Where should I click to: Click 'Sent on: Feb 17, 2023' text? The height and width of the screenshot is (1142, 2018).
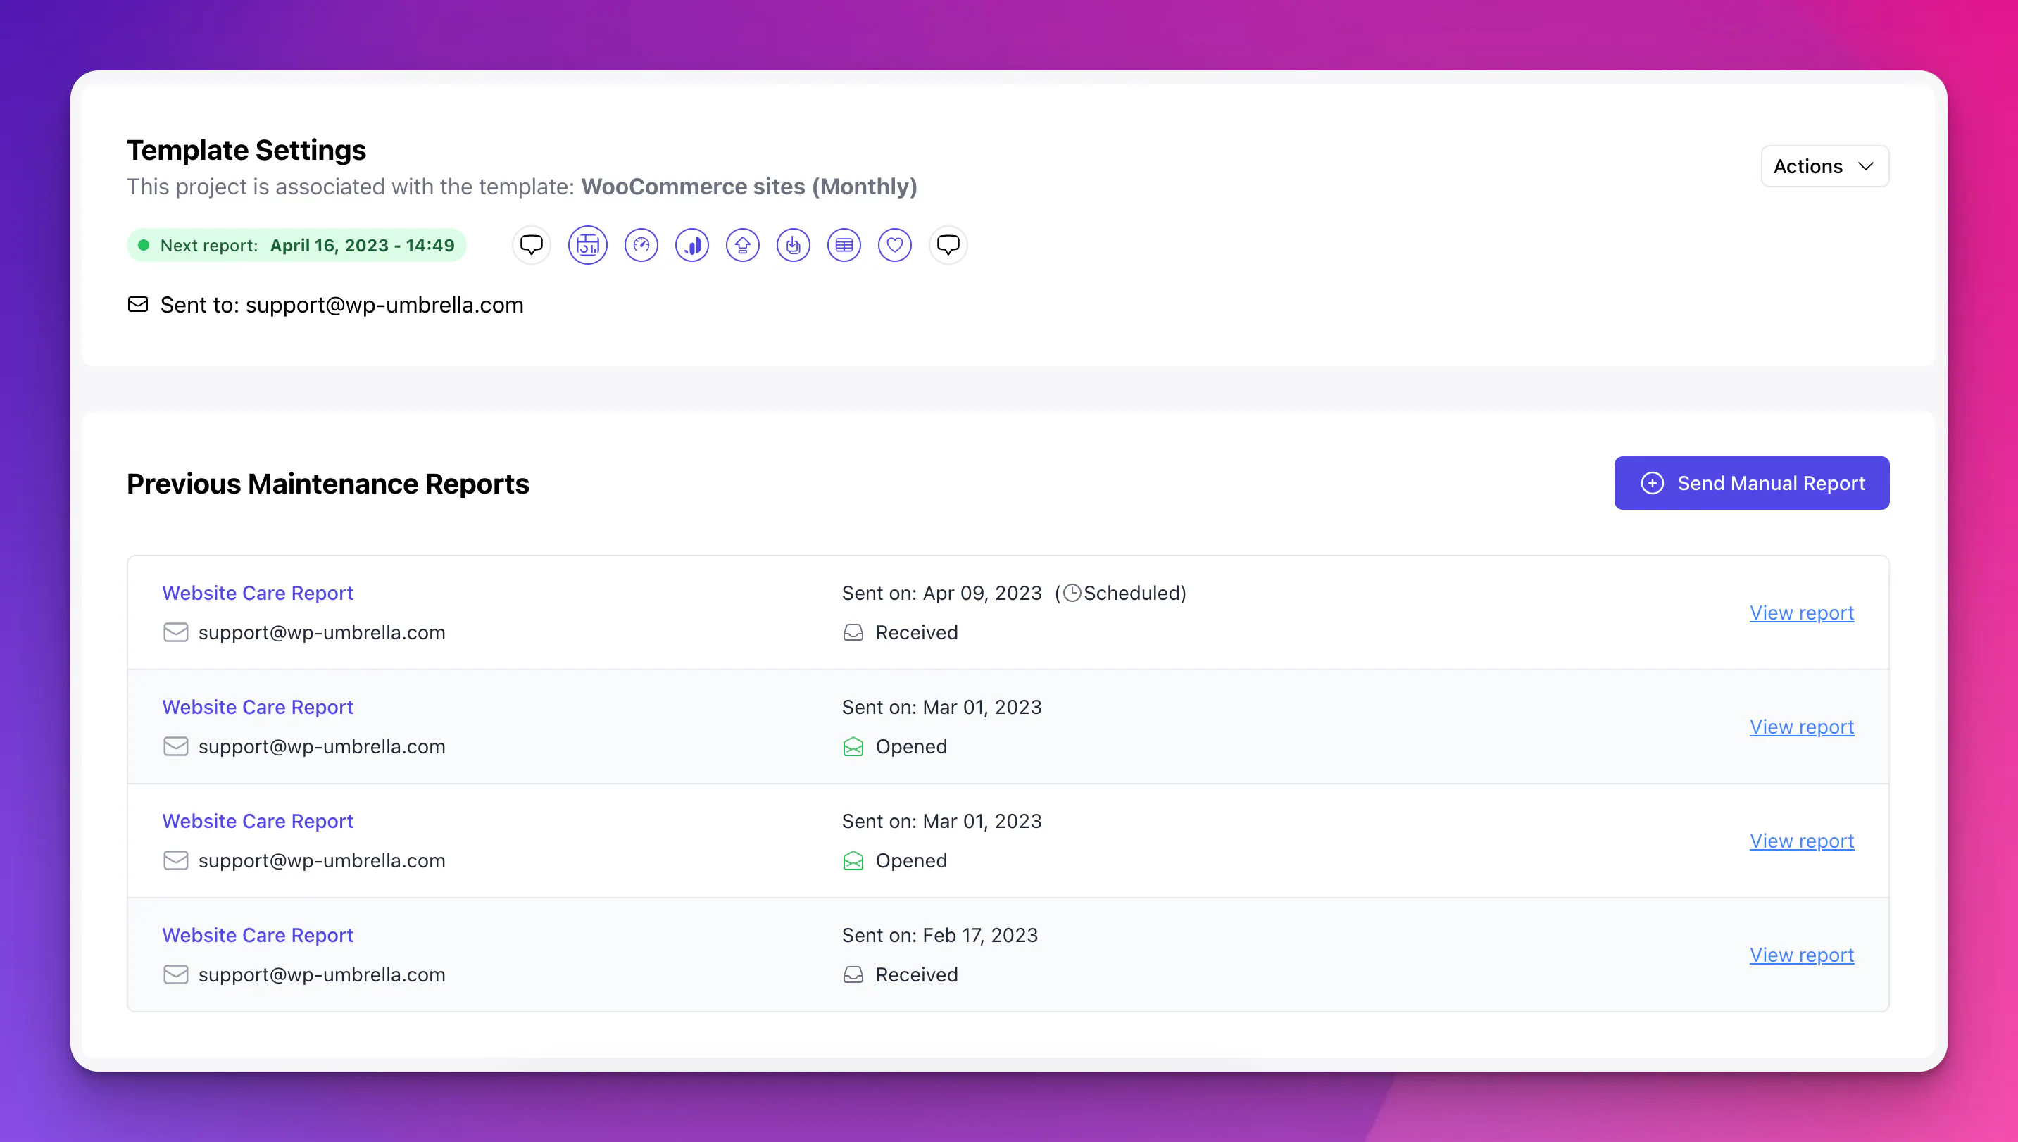pyautogui.click(x=939, y=935)
